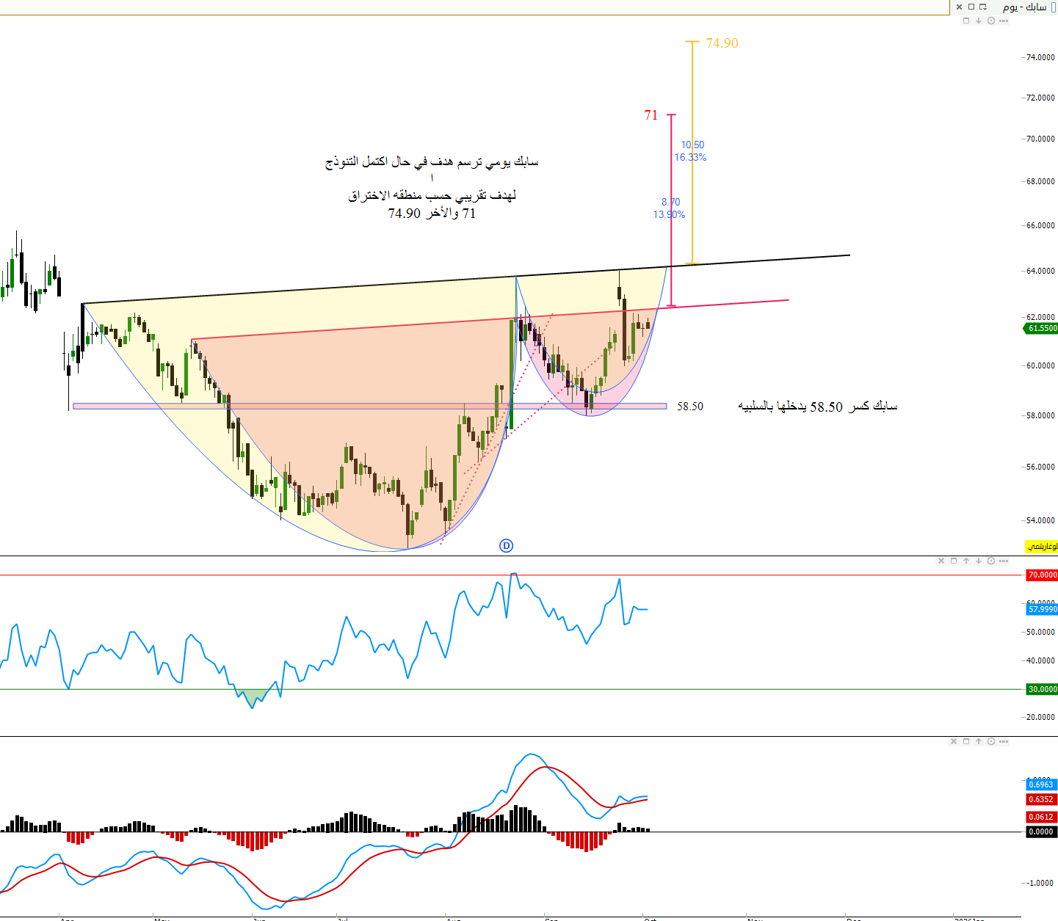
Task: Close the MACD indicator pane
Action: pos(954,741)
